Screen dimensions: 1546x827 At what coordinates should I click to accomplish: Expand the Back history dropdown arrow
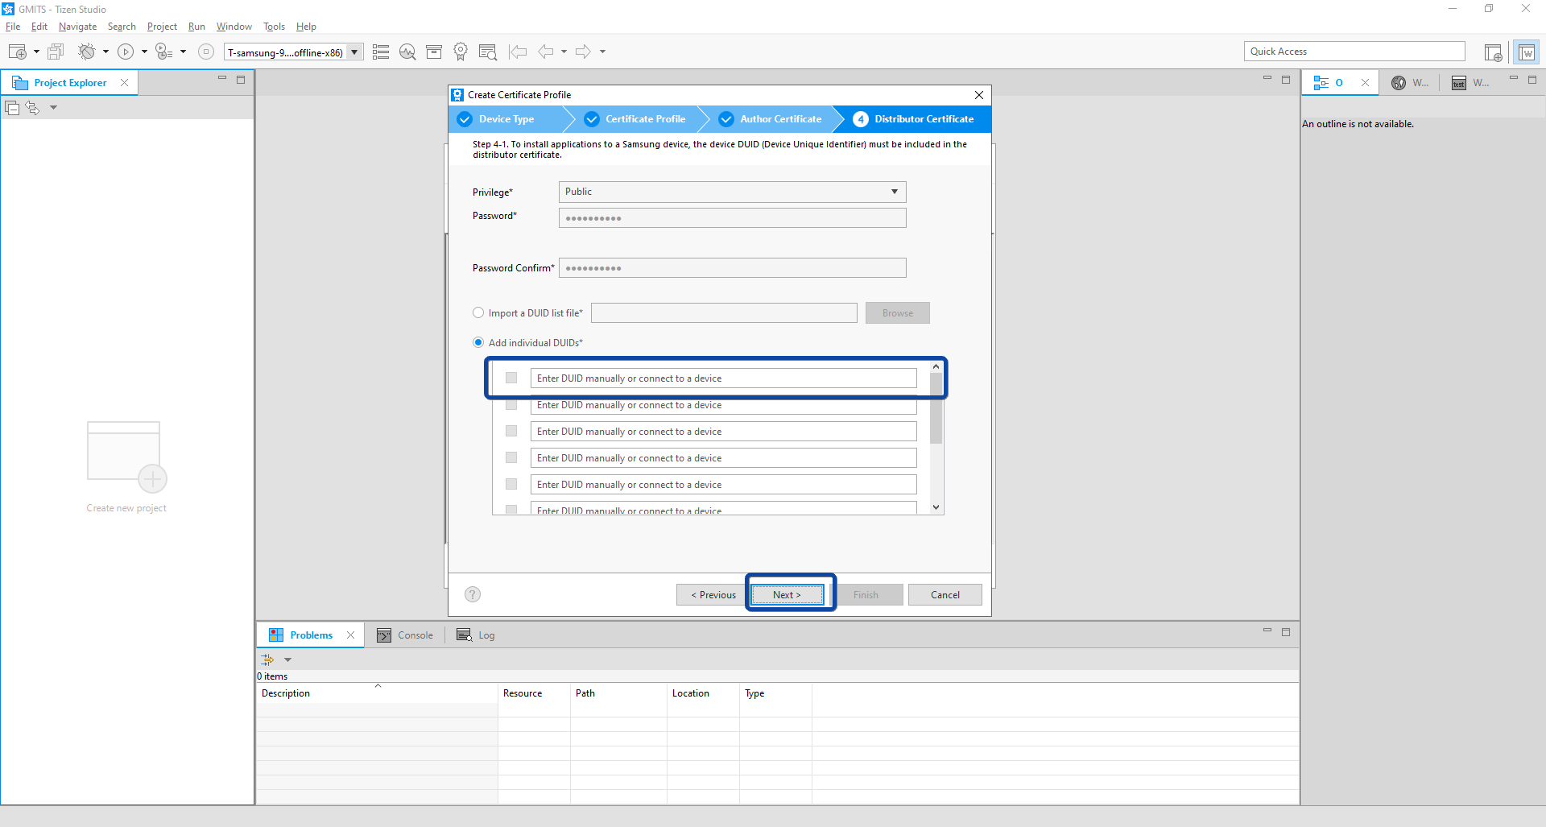pyautogui.click(x=564, y=52)
